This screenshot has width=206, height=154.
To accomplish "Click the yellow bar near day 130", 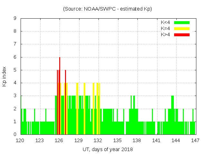I will coord(84,109).
